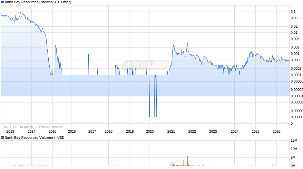
Task: Select the 2026 year axis label
Action: (276, 131)
